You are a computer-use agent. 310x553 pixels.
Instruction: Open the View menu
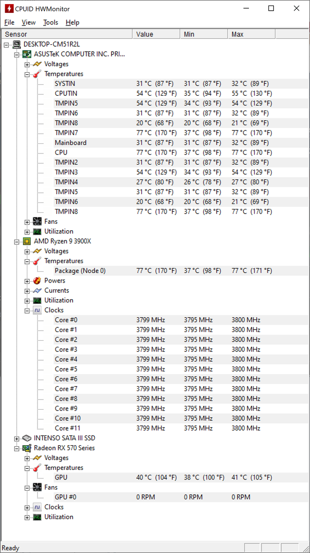coord(29,22)
